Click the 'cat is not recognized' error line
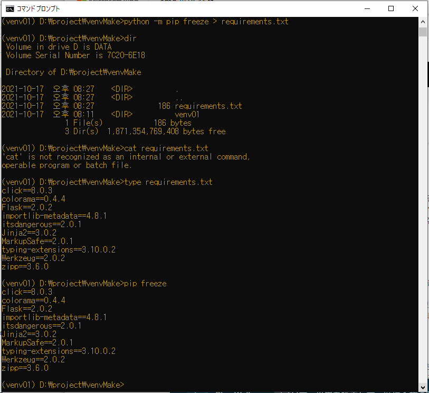The image size is (429, 393). click(x=126, y=157)
